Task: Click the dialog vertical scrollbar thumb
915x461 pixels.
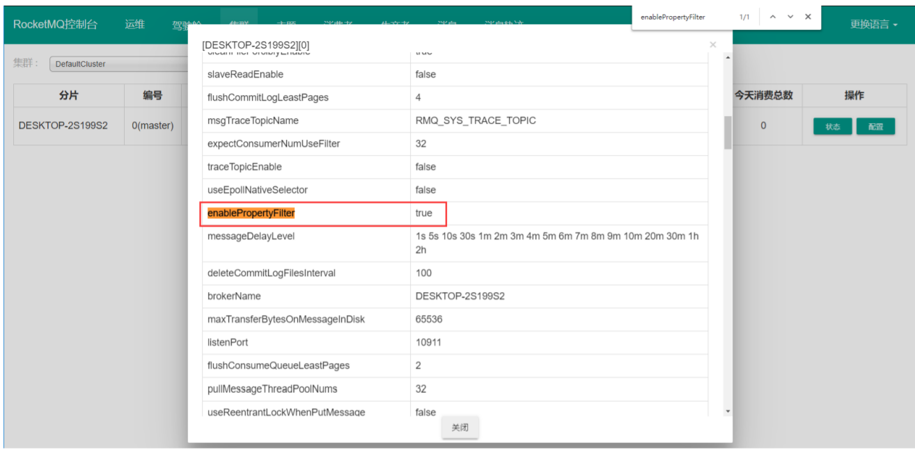Action: point(728,133)
